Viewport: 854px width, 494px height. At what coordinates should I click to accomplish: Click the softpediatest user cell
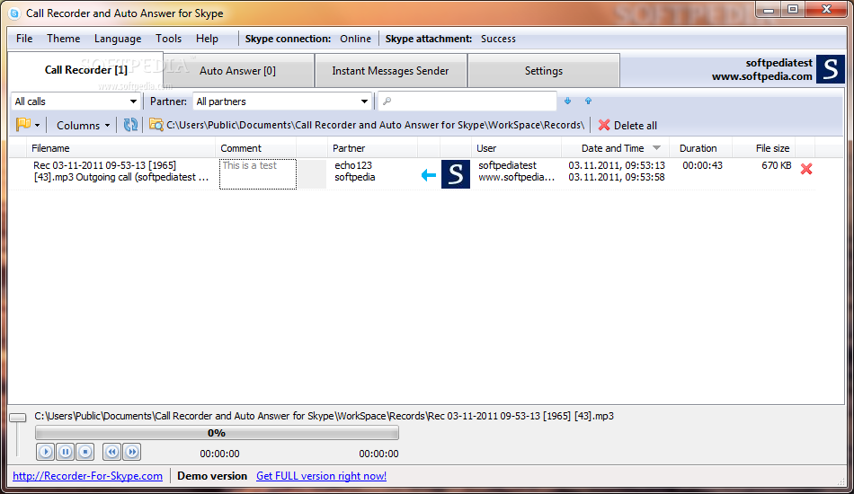(x=507, y=165)
